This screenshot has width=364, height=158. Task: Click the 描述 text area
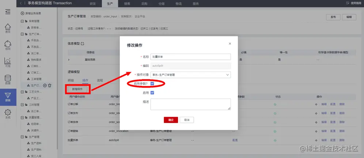pos(191,104)
